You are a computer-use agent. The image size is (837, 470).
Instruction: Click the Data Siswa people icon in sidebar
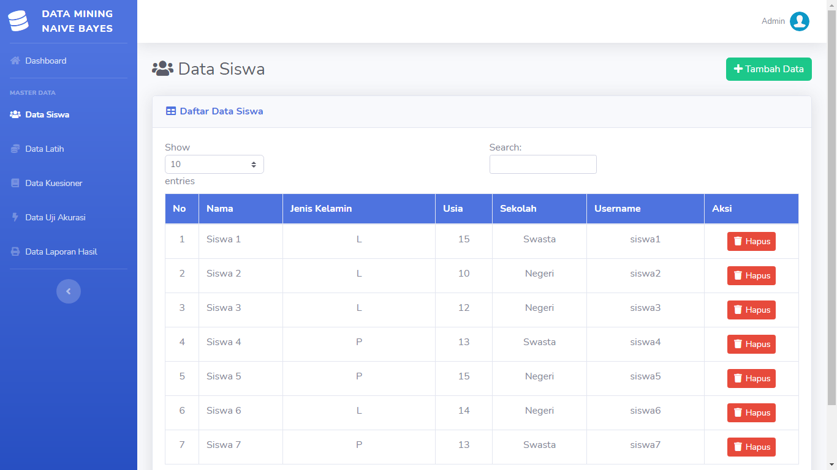(15, 114)
